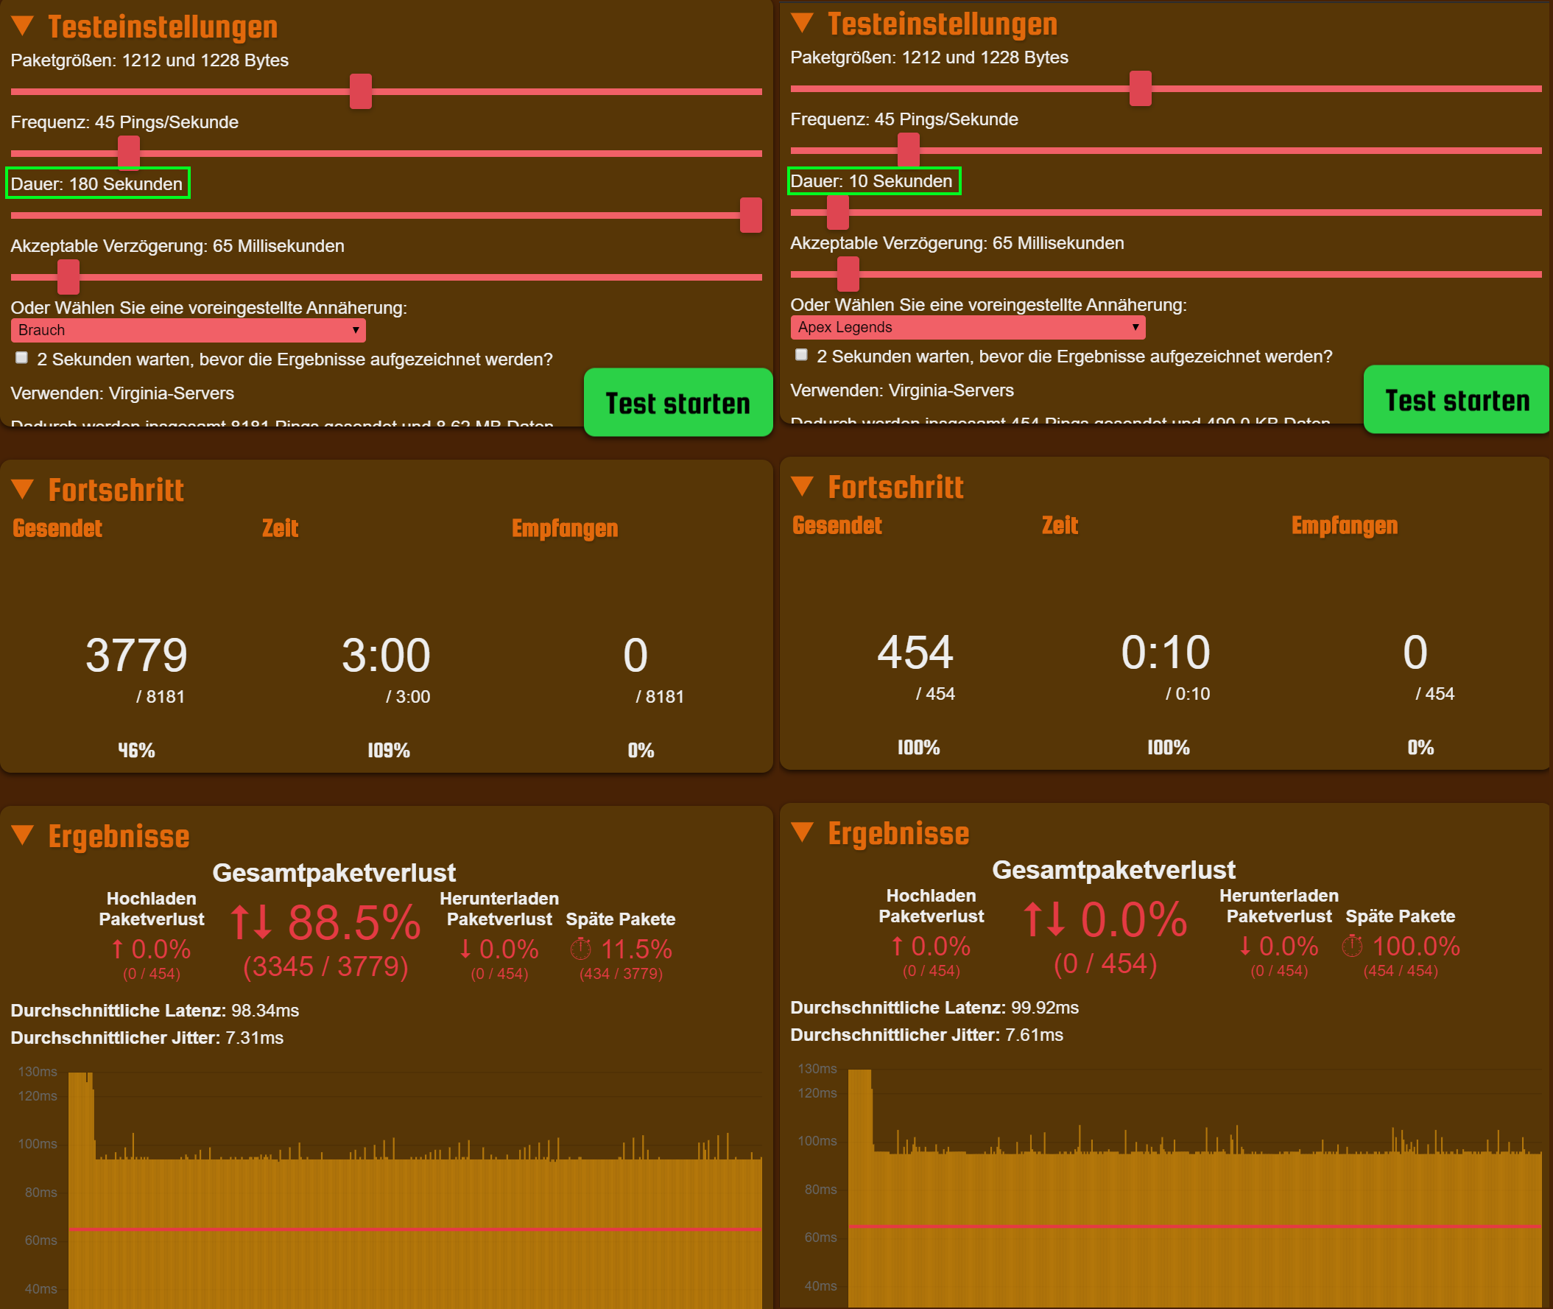Click left Test starten button
This screenshot has height=1309, width=1553.
click(x=677, y=403)
